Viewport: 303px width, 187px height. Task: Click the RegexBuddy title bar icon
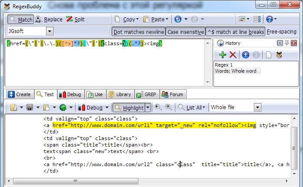tap(7, 7)
